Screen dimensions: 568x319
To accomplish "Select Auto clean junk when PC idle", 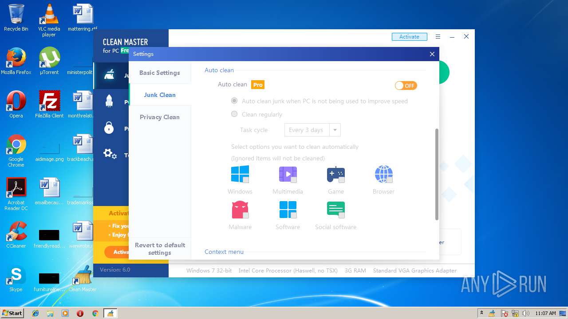I will [x=234, y=101].
